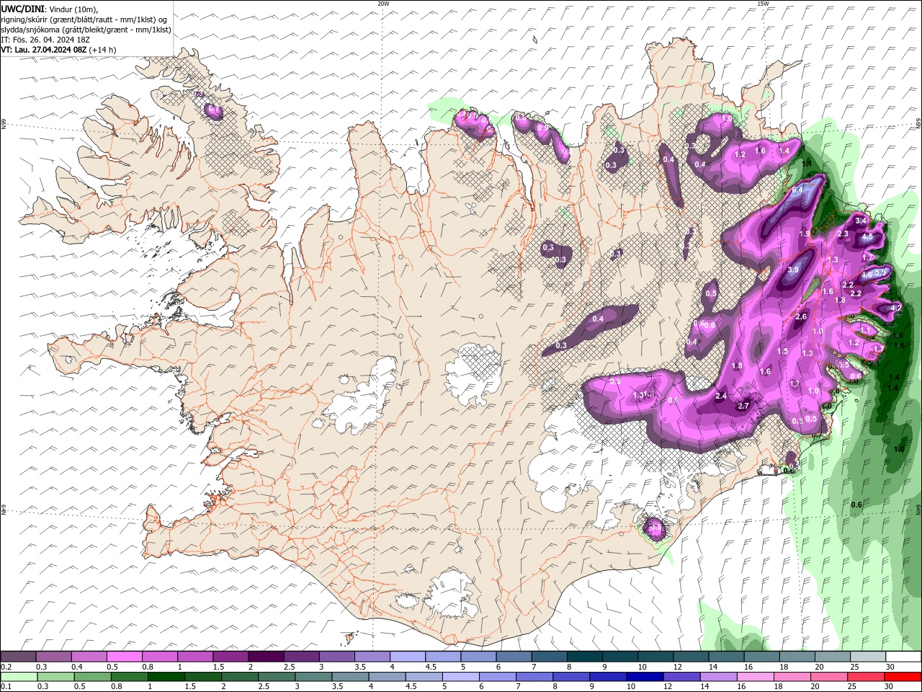
Task: Click the 'rigning/skúrir (grænt/blátt/rautt' legend description line
Action: coord(84,19)
